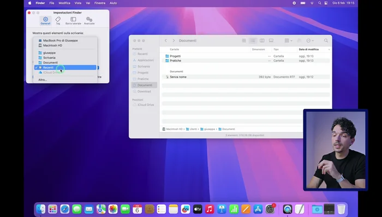Screen dimensions: 382x217
Task: Open Download in the Finder sidebar
Action: [144, 91]
